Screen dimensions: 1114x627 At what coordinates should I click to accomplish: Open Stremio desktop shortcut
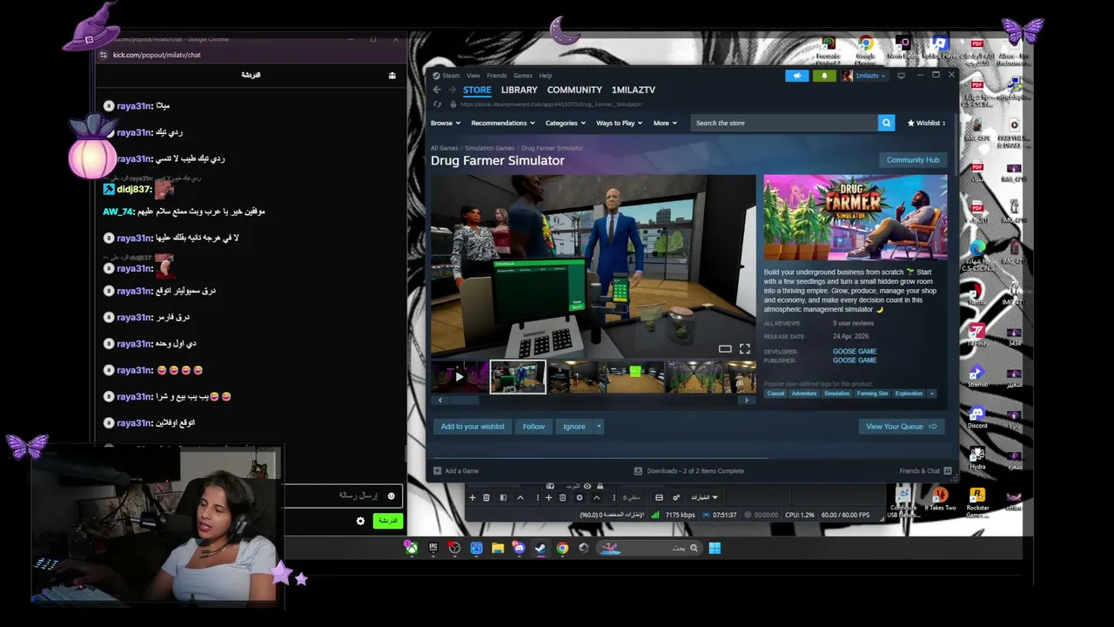click(977, 373)
